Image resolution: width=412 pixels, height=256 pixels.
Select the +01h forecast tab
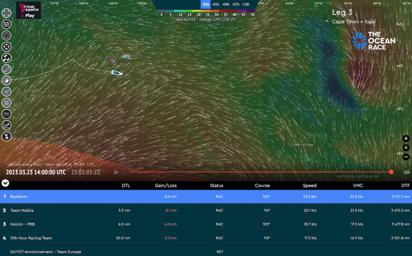coord(216,4)
